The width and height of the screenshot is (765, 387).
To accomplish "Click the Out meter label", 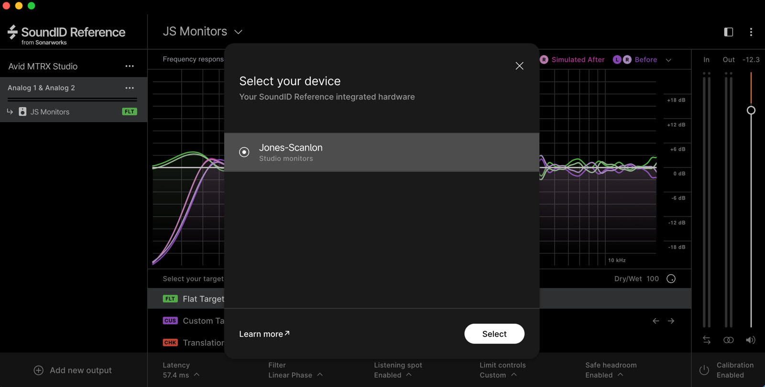I will [x=729, y=60].
